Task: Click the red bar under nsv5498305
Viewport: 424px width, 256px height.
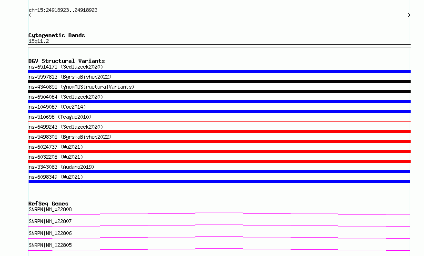Action: (x=219, y=142)
